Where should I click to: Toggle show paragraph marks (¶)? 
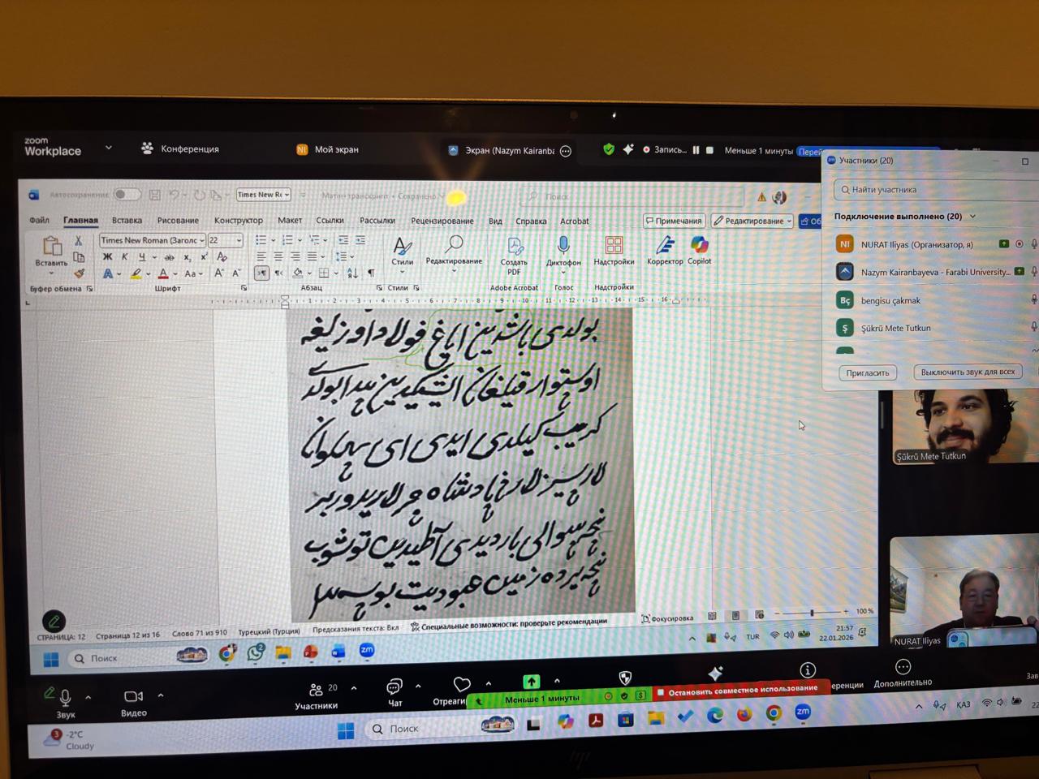[371, 273]
